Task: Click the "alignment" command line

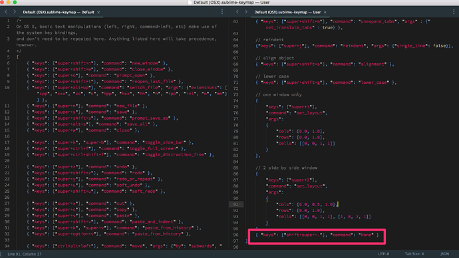Action: 325,64
